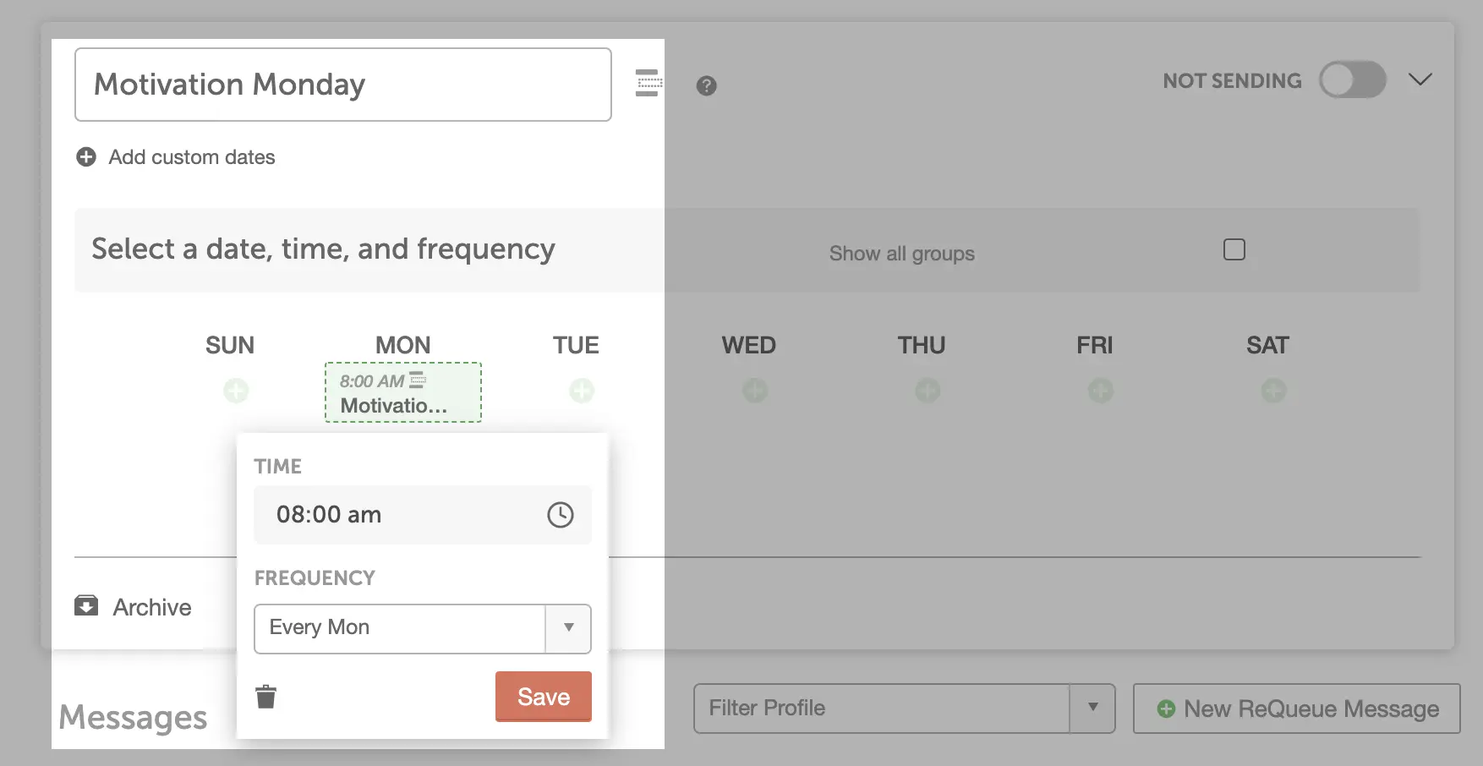
Task: Archive this ReQueue group
Action: [134, 607]
